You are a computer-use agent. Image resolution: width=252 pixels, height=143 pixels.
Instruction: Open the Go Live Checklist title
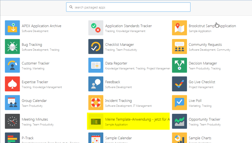pyautogui.click(x=202, y=82)
